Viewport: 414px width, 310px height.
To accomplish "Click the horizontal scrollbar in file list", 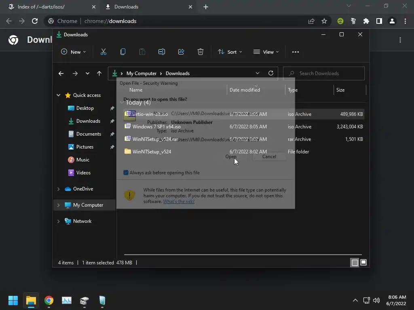I will pyautogui.click(x=243, y=255).
